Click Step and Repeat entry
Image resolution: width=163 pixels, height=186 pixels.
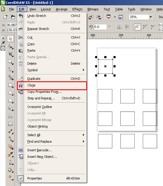[52, 98]
